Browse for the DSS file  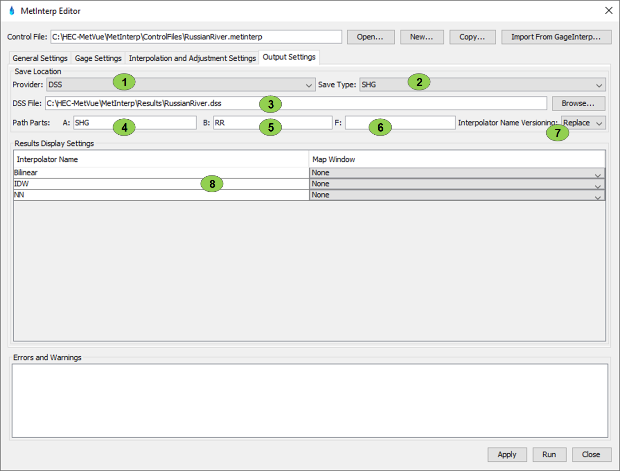[578, 103]
